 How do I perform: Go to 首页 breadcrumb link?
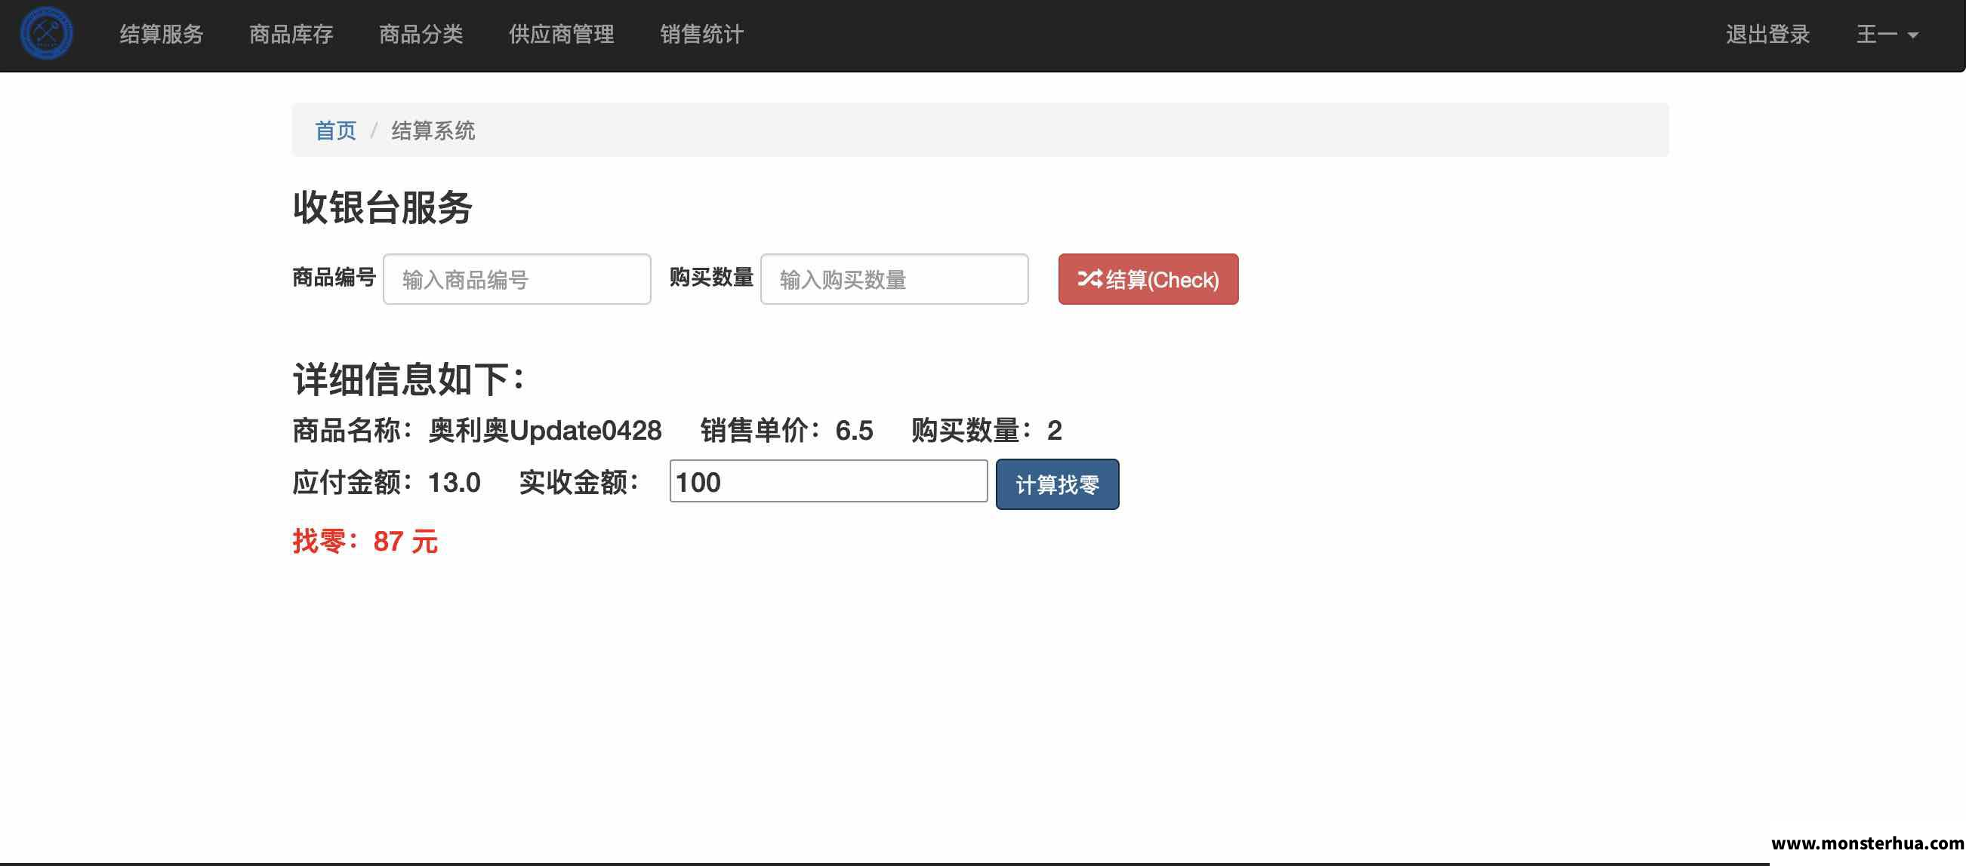pos(335,131)
